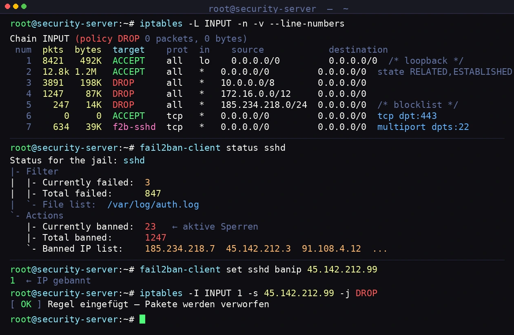
Task: Click 'state RELATED,ESTABLISHED' in rule 2
Action: point(444,72)
